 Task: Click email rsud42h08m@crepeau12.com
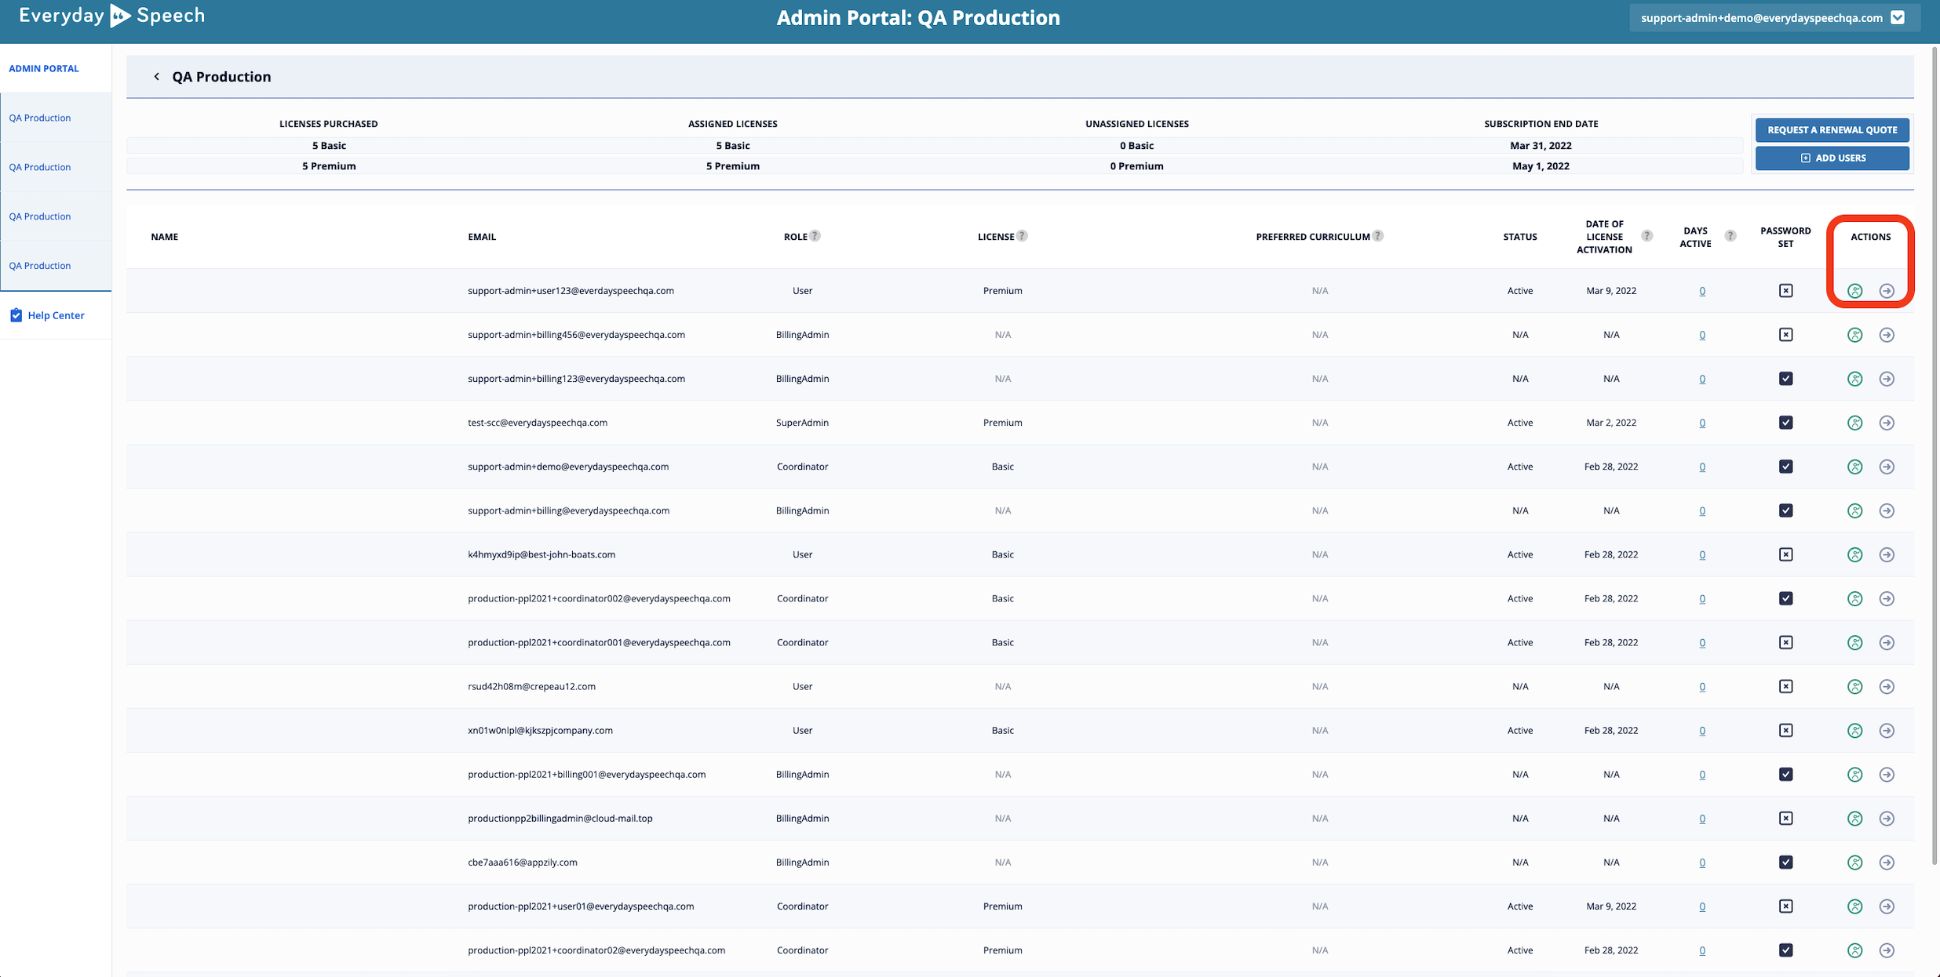531,686
